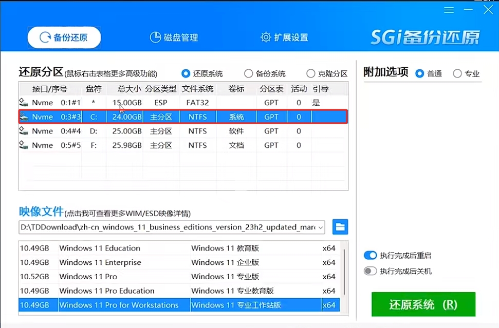Switch to the 备份还原 tab
The height and width of the screenshot is (328, 499).
64,36
